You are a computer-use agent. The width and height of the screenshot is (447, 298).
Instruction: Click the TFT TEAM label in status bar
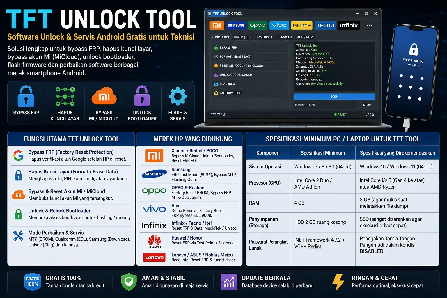(218, 115)
